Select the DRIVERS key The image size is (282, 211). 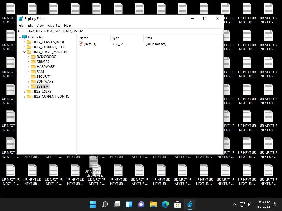tap(43, 62)
